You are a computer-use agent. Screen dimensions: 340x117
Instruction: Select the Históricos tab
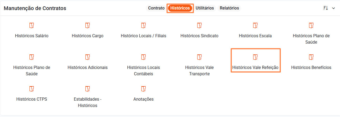pyautogui.click(x=180, y=8)
